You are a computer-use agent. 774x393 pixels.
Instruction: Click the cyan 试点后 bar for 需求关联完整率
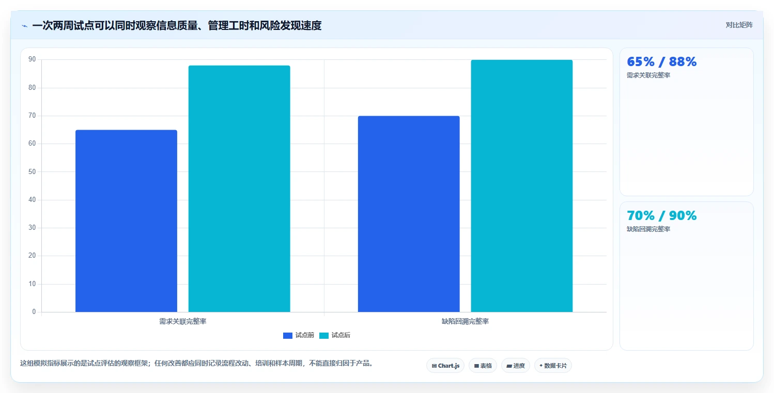(239, 188)
